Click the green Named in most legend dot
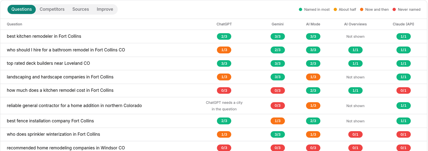The width and height of the screenshot is (428, 151). (300, 9)
